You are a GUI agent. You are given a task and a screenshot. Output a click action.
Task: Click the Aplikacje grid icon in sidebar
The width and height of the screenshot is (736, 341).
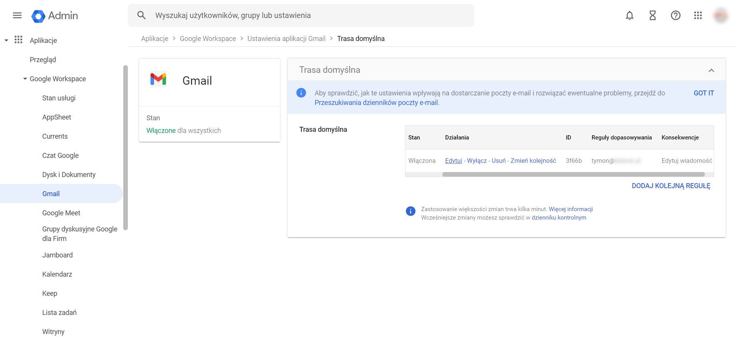pos(18,40)
